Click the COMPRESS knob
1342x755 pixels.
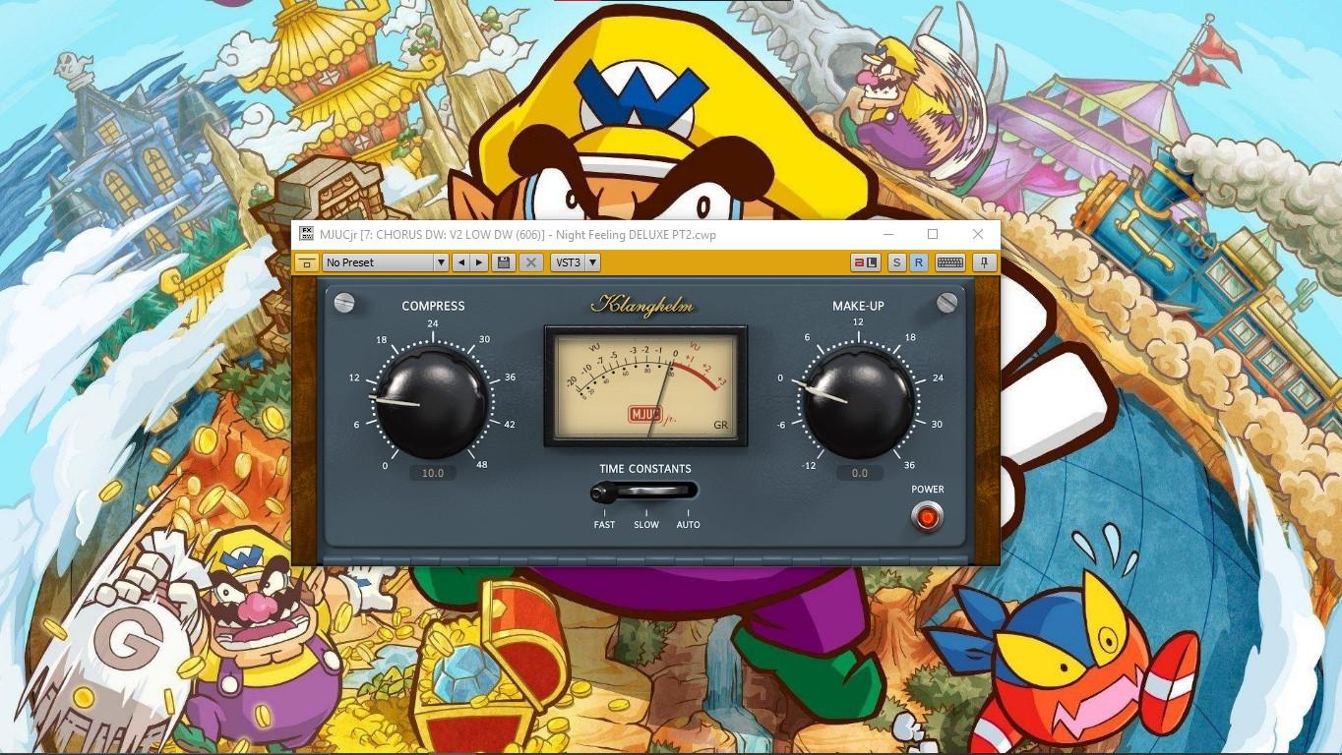tap(432, 403)
